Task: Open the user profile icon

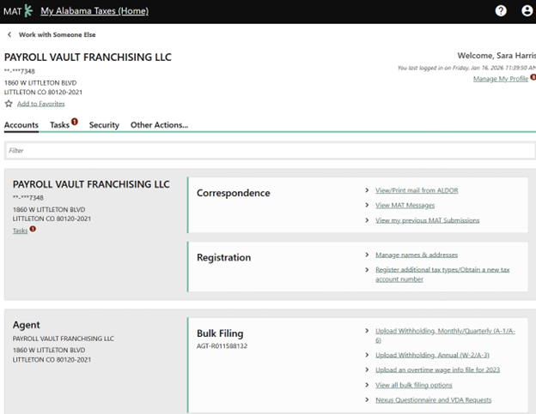Action: (527, 11)
